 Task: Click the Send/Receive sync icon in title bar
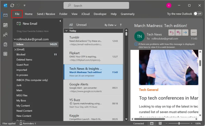pos(12,5)
